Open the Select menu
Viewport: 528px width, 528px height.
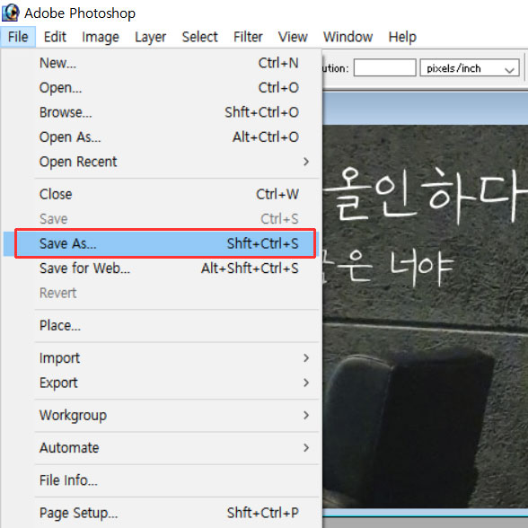pyautogui.click(x=199, y=37)
